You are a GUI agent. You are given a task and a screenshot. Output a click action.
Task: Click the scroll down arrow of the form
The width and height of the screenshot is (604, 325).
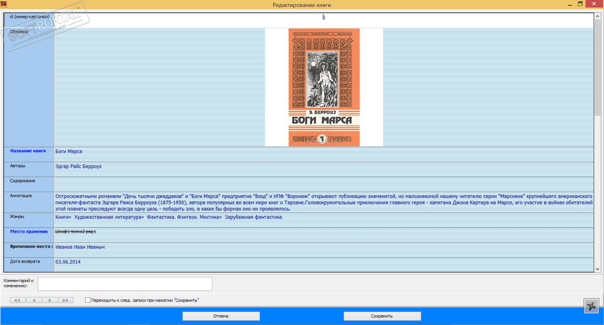(x=598, y=269)
